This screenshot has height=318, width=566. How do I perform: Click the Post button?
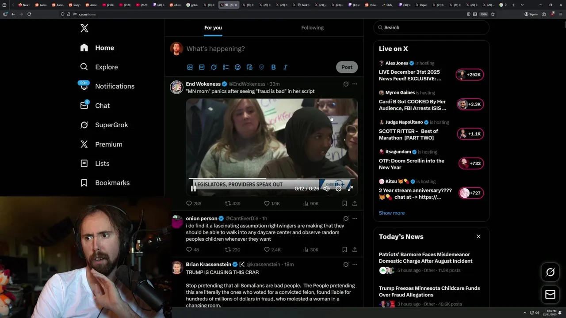347,67
